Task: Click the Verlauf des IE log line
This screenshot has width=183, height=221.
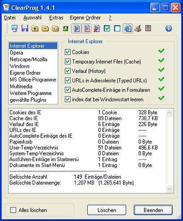Action: point(83,124)
